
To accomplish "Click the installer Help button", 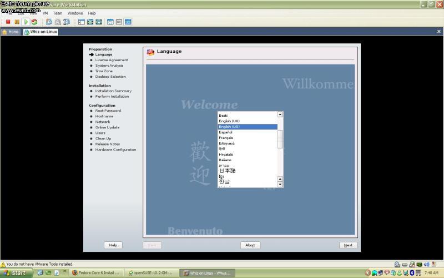I will point(113,245).
